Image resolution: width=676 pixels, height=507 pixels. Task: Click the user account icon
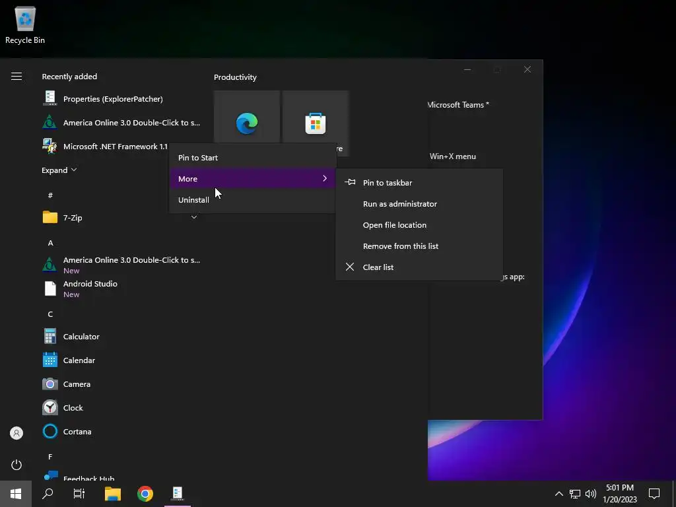(x=17, y=433)
